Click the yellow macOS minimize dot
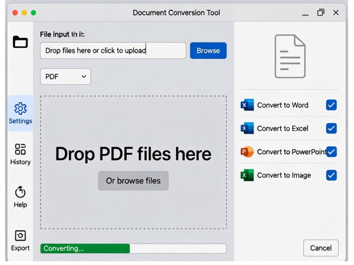354x265 pixels. (24, 13)
